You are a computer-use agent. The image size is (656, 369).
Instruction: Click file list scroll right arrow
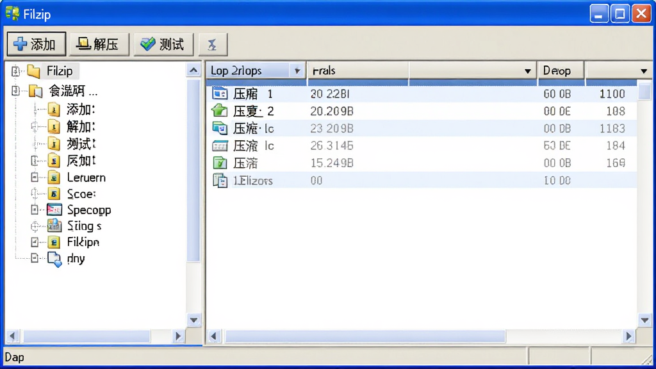pyautogui.click(x=628, y=336)
